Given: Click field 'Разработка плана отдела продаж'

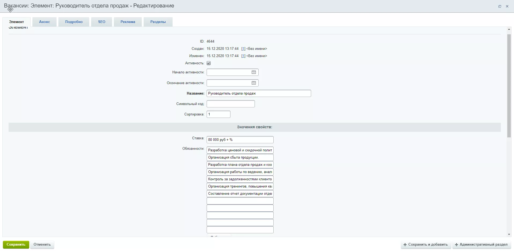Looking at the screenshot, I should pyautogui.click(x=240, y=165).
